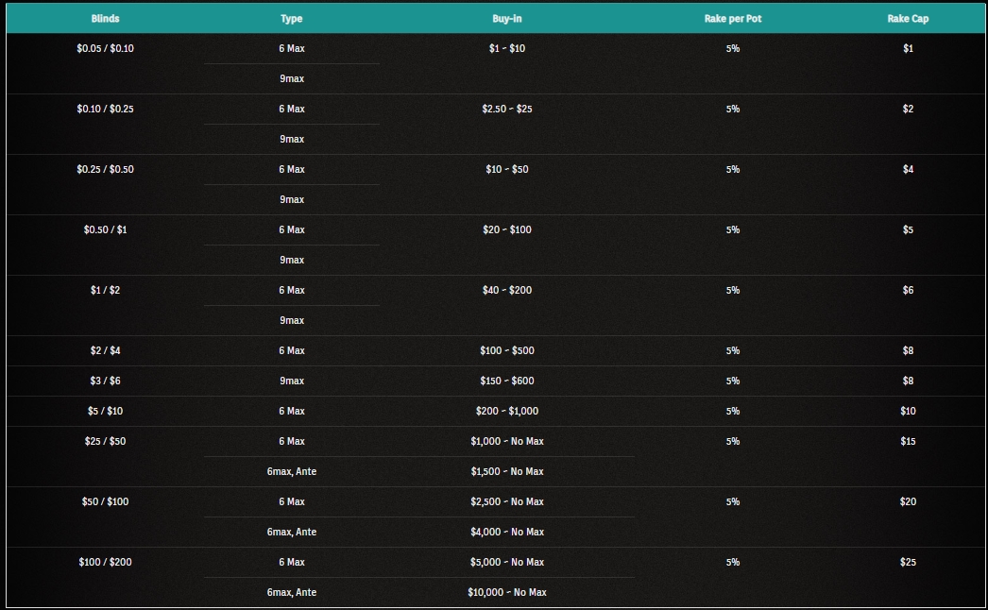
Task: Pick the $6 rake cap value
Action: (908, 291)
